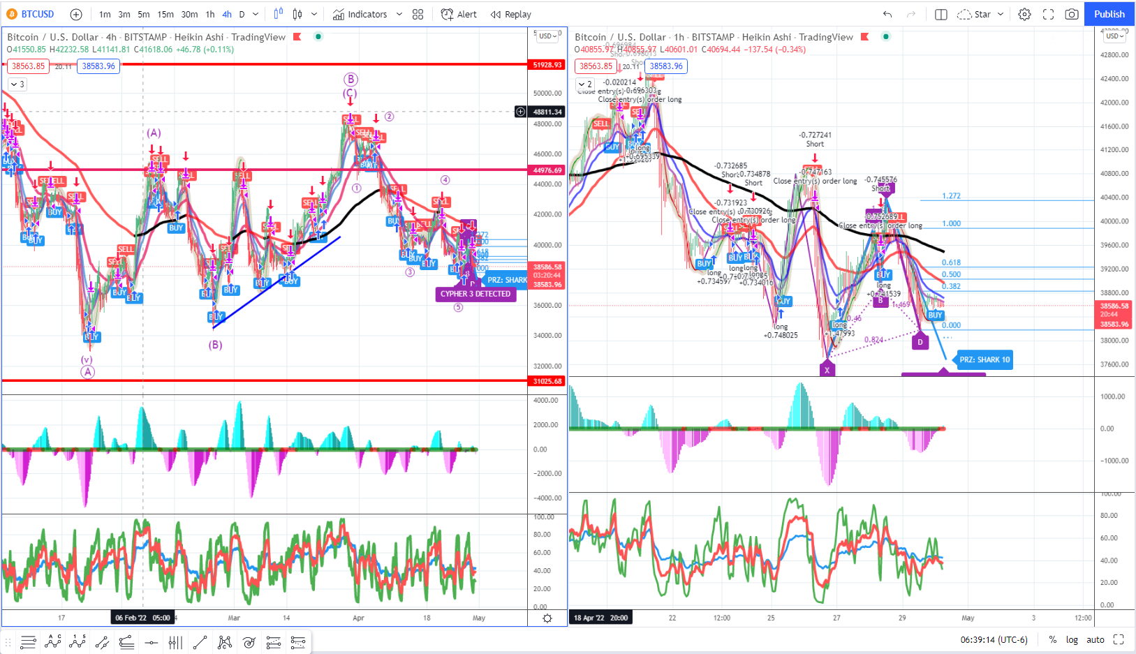Toggle log scale mode
This screenshot has width=1136, height=654.
point(1072,639)
